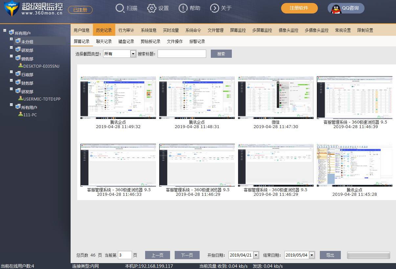This screenshot has width=396, height=269.
Task: Select the 111-PC computer in tree
Action: (30, 115)
